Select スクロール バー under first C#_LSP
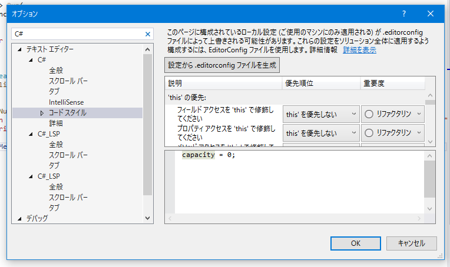 coord(68,155)
